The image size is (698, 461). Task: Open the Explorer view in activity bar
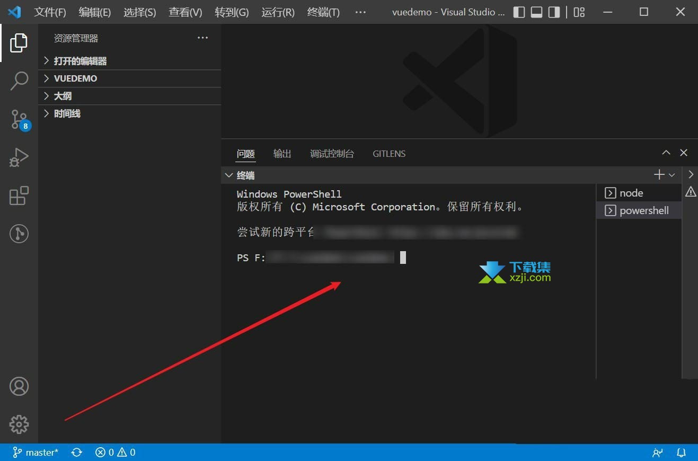coord(19,42)
